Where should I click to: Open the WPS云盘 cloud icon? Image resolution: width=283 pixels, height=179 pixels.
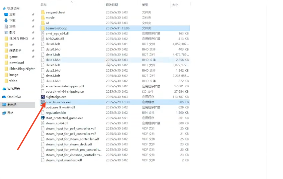coord(4,89)
